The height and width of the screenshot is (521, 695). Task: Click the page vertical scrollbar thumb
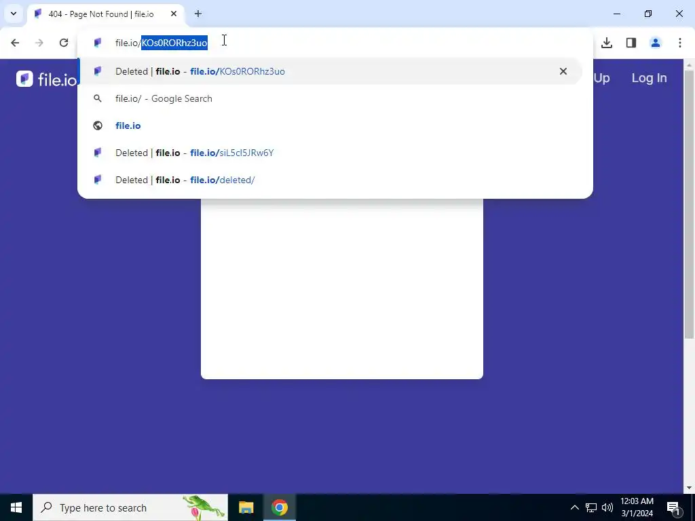coord(689,204)
